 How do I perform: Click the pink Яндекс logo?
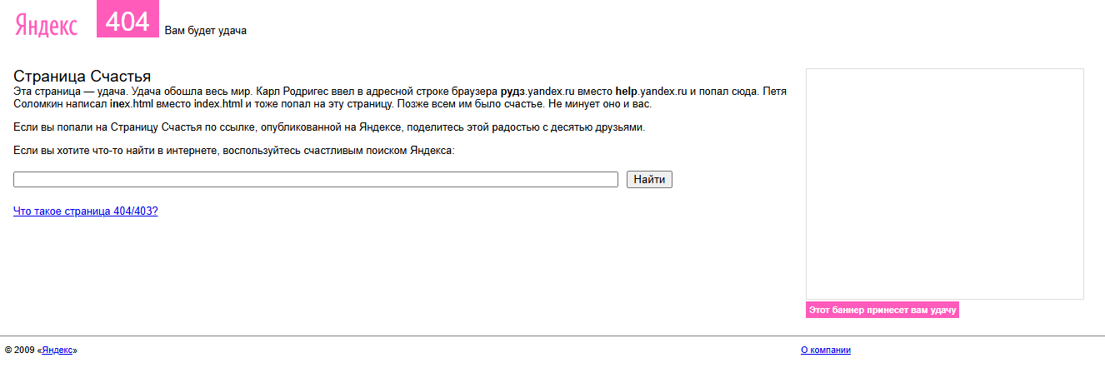tap(46, 26)
